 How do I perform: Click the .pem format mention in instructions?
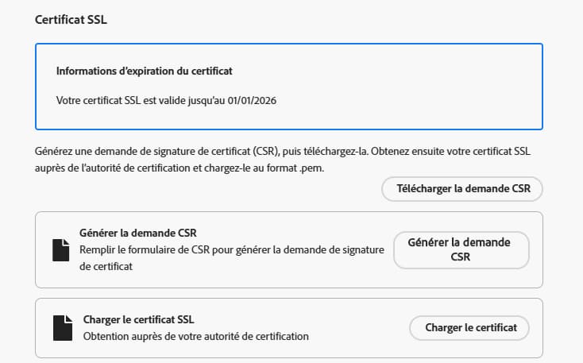coord(311,168)
